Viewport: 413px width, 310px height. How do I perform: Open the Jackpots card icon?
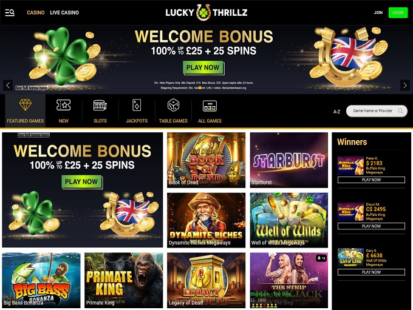pyautogui.click(x=137, y=105)
